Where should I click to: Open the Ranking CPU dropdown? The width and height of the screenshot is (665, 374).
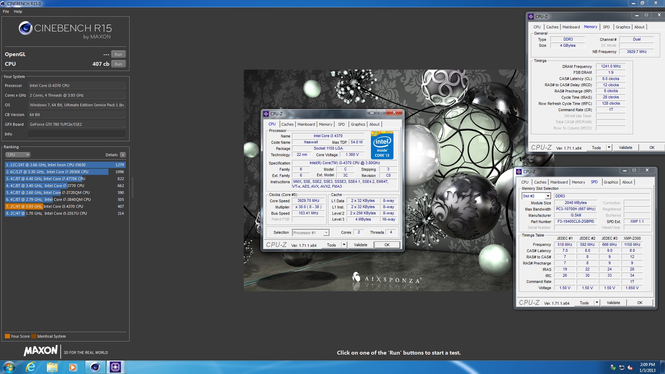[18, 155]
